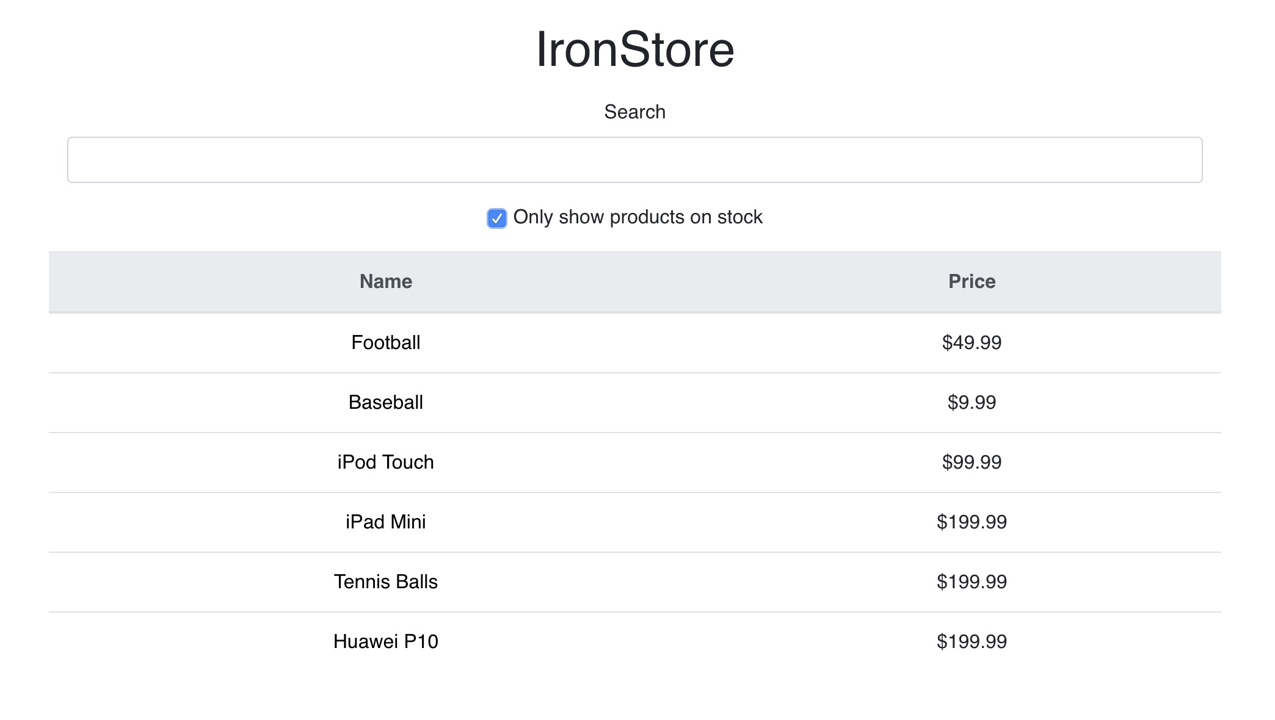
Task: Click the iPod Touch product name
Action: click(x=385, y=463)
